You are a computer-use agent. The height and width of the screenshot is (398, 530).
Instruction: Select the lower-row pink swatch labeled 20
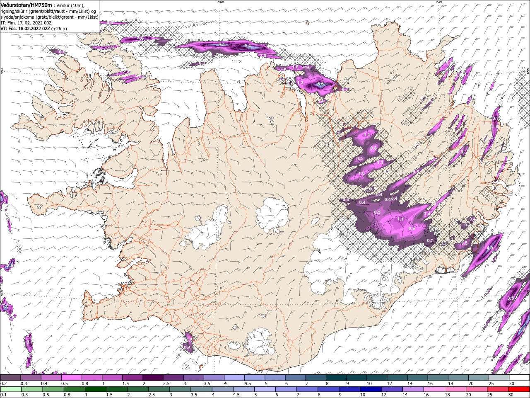tap(476, 389)
